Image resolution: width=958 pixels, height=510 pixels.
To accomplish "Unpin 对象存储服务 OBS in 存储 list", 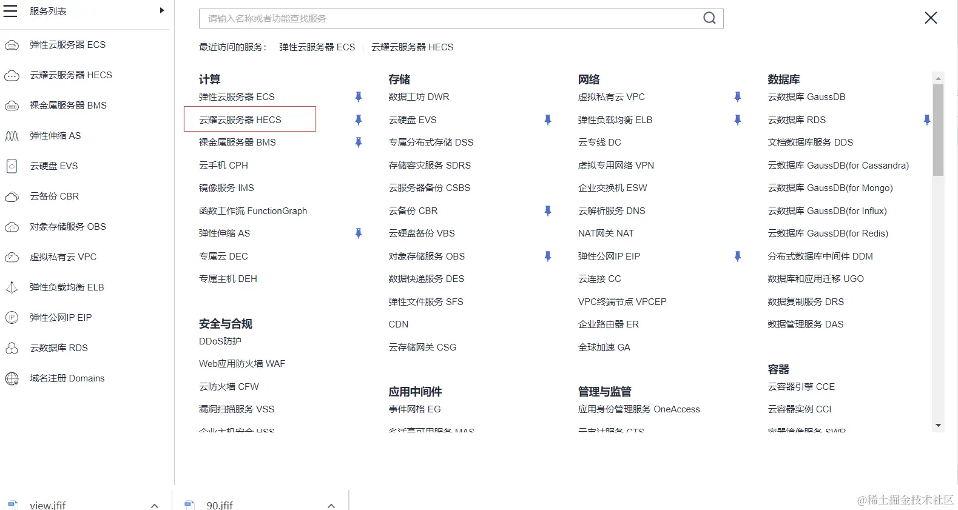I will (548, 257).
